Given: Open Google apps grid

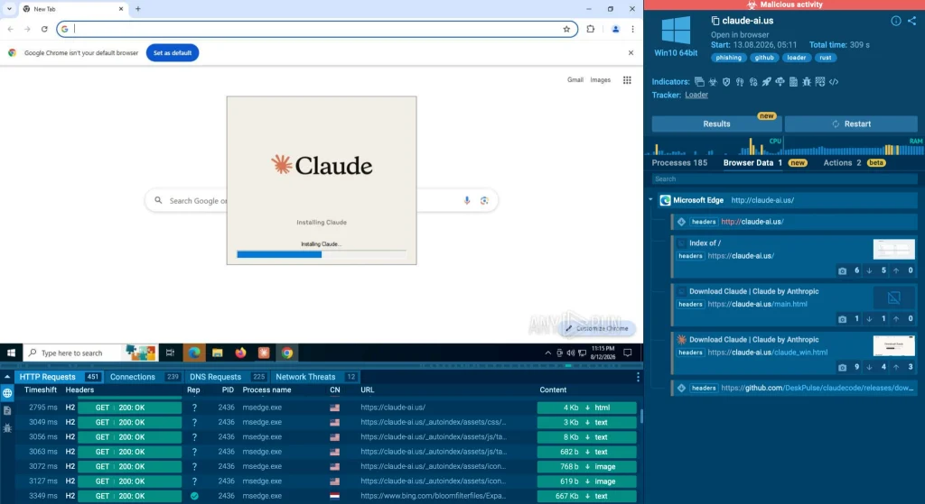Looking at the screenshot, I should tap(627, 80).
